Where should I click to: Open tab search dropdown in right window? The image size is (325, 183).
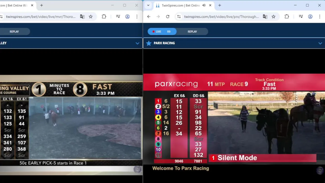tap(148, 5)
